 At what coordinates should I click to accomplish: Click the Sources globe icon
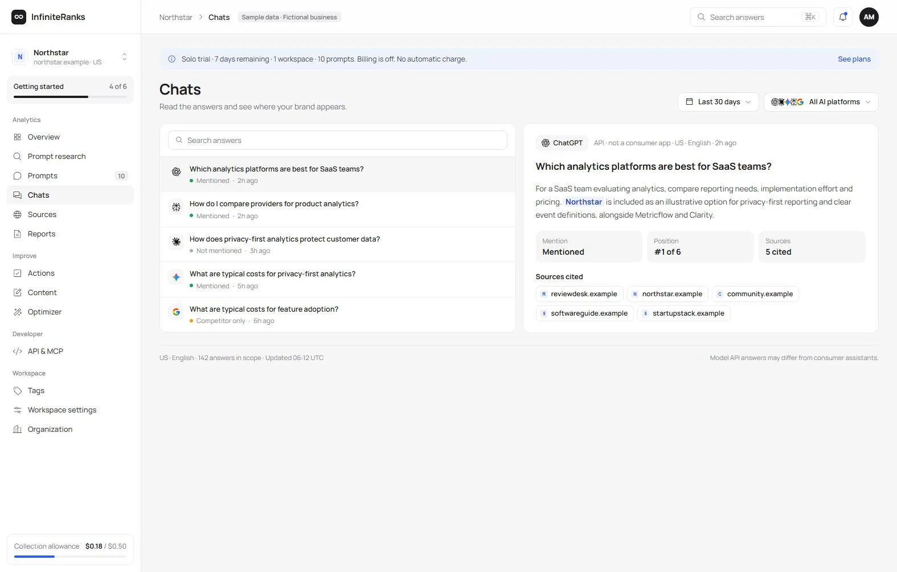[x=18, y=215]
